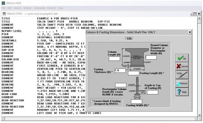The height and width of the screenshot is (123, 203).
Task: Click the Depth to Top of Footing field
Action: [x=152, y=92]
